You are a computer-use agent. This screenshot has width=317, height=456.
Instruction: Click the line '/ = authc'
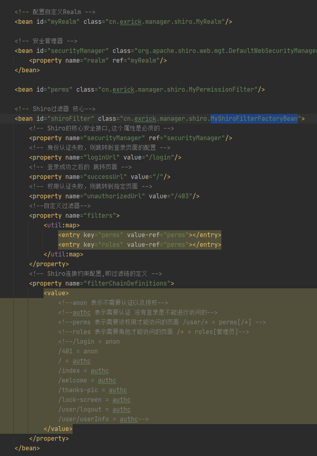74,361
